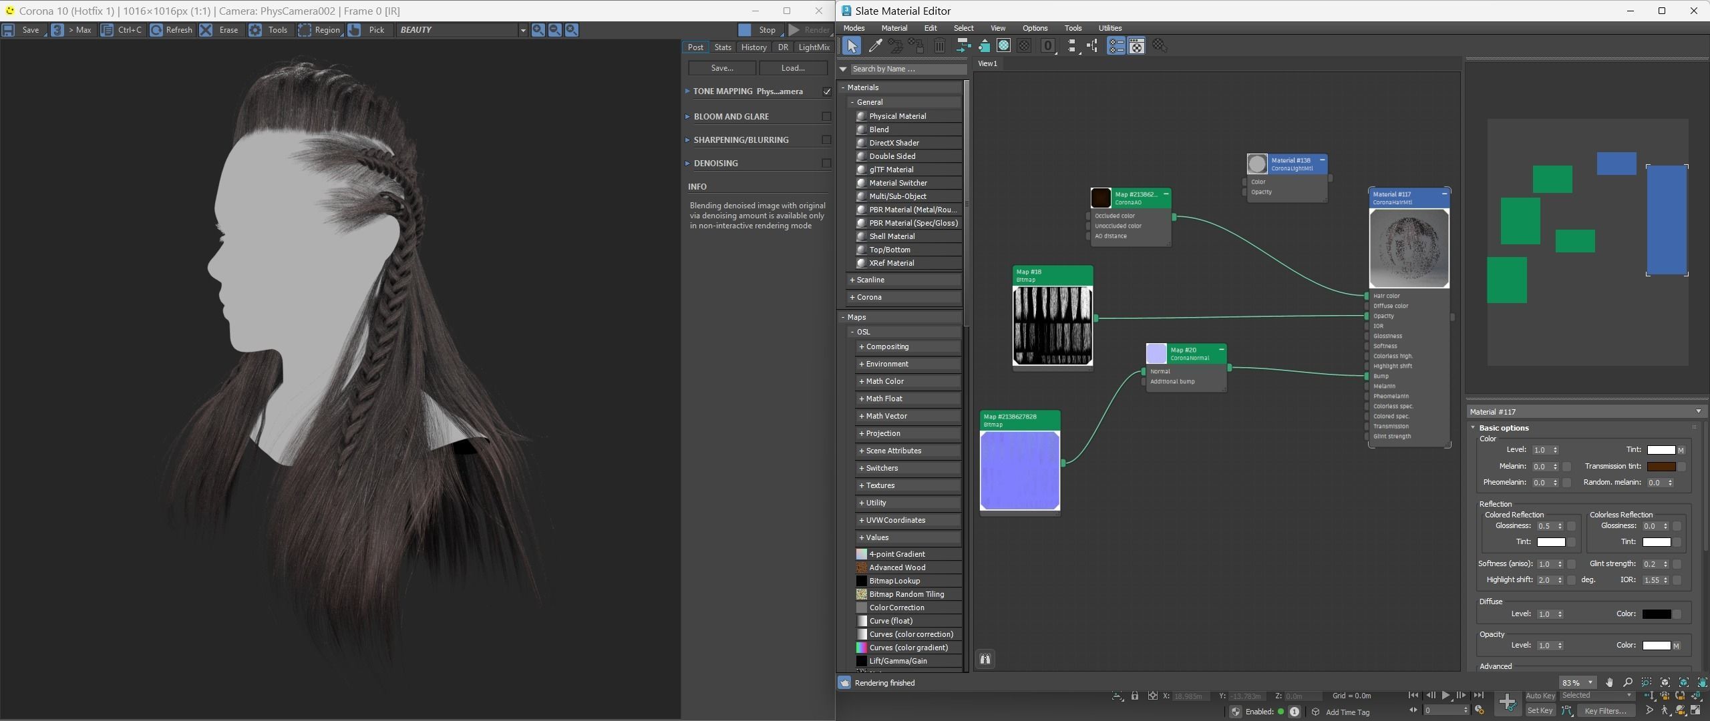The height and width of the screenshot is (721, 1710).
Task: Switch to LightMix tab
Action: tap(814, 47)
